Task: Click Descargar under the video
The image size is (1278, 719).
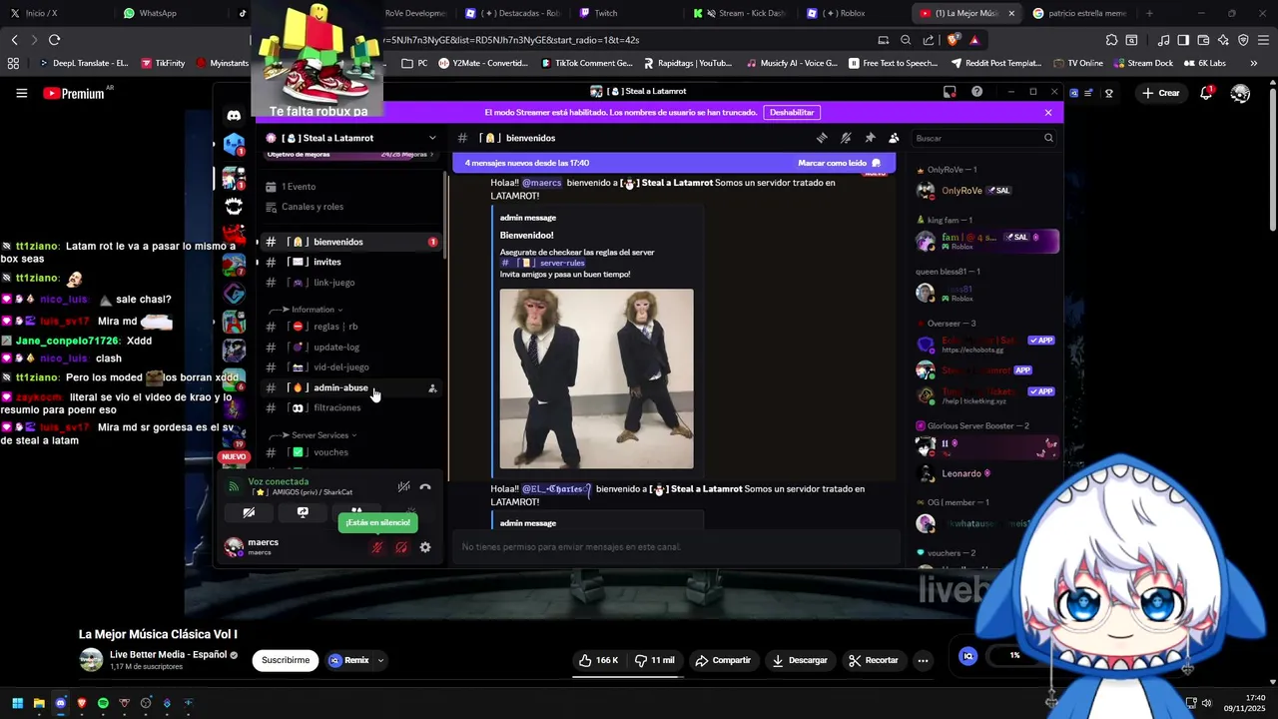Action: coord(800,660)
